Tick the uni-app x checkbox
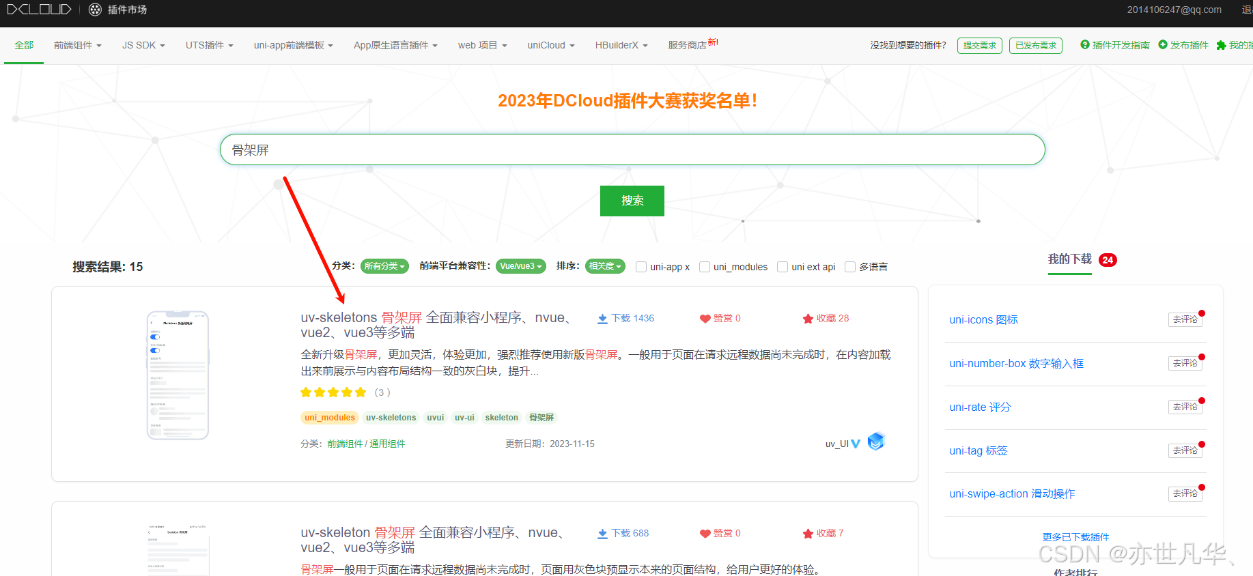The image size is (1253, 576). tap(641, 267)
